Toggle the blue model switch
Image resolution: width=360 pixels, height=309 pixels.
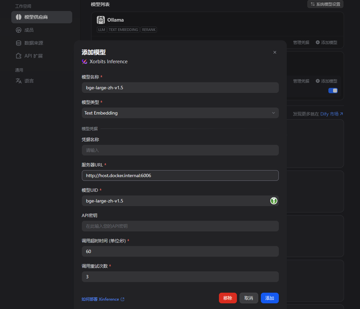pyautogui.click(x=333, y=91)
